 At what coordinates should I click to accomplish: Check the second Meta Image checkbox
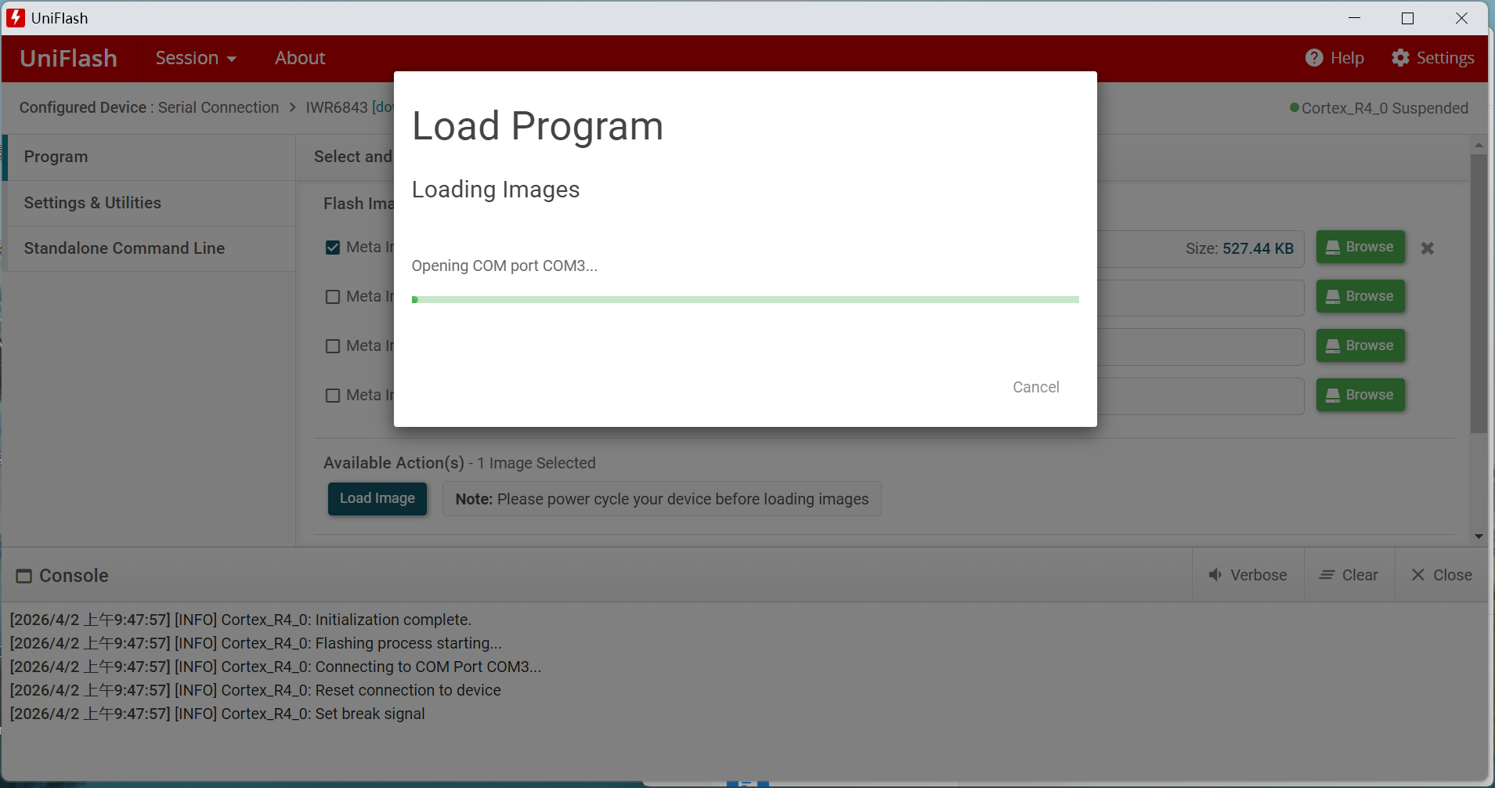point(333,297)
